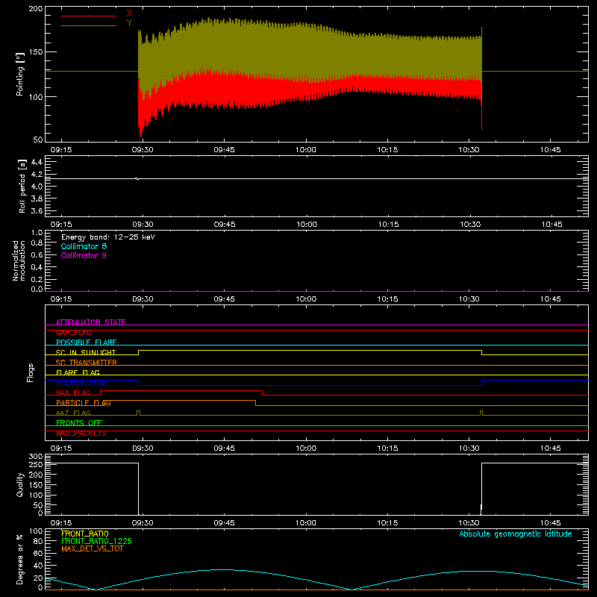
Task: Click the FLARE_FLAG label
Action: 78,372
